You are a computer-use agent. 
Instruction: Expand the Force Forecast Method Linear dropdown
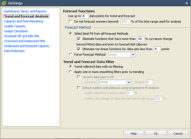[x=133, y=54]
